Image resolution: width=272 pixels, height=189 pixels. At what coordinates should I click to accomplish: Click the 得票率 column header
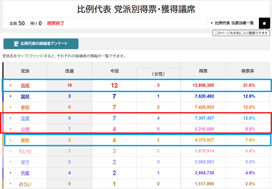[x=248, y=71]
